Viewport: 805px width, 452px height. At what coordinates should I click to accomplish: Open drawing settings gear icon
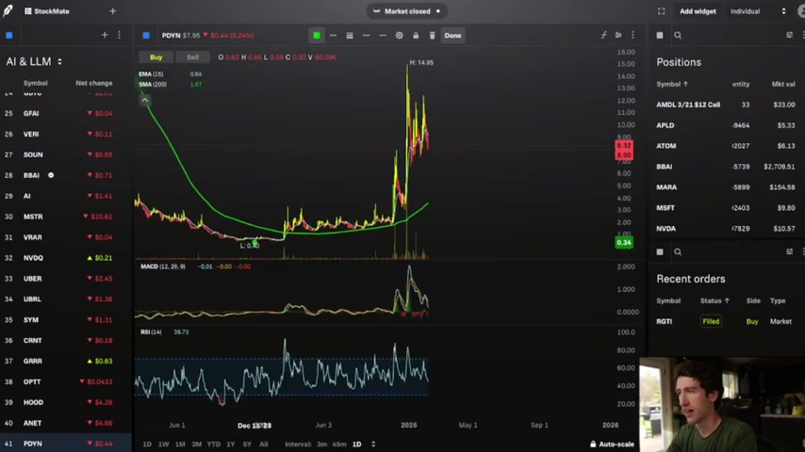point(399,36)
